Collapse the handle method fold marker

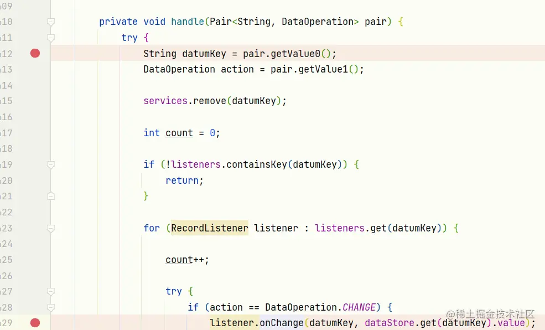[x=51, y=22]
